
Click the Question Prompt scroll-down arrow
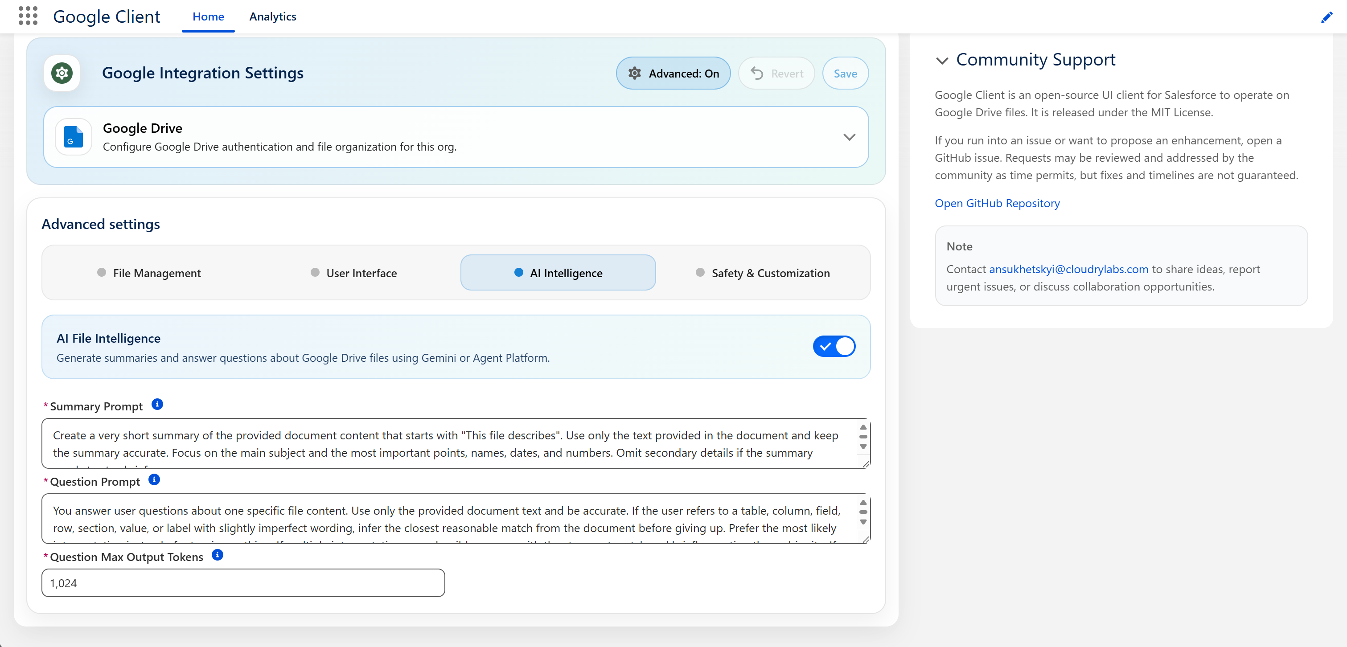tap(863, 522)
